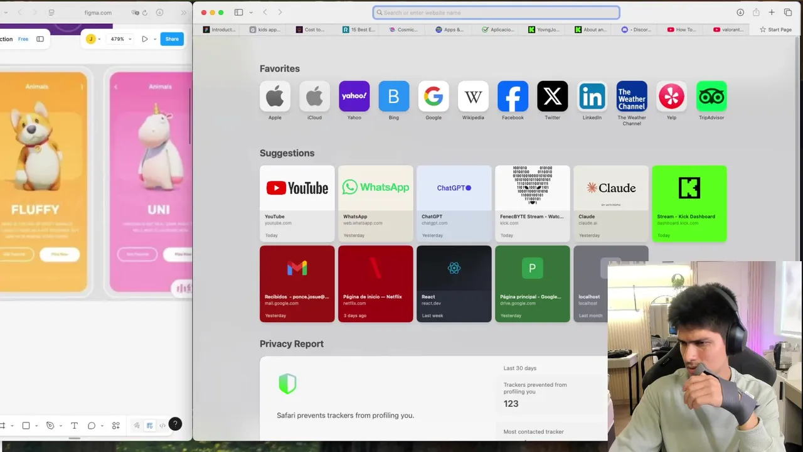Open the 'kids app...' bookmark tab
Screen dimensions: 803x452
[265, 30]
